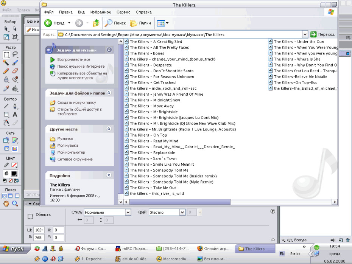Select the Text tool in Vector section
This screenshot has width=352, height=264.
coord(15,114)
